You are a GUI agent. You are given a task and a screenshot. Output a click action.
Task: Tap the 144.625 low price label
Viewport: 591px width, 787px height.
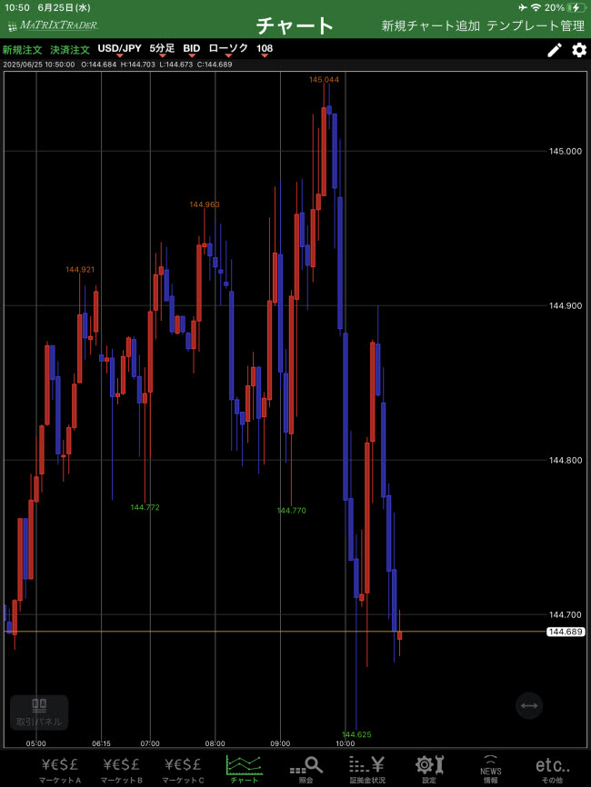point(356,734)
